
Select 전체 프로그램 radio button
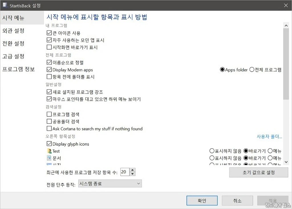coord(252,70)
